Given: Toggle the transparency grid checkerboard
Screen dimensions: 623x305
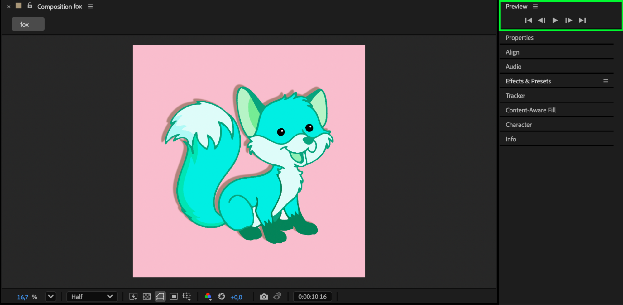Looking at the screenshot, I should point(147,297).
